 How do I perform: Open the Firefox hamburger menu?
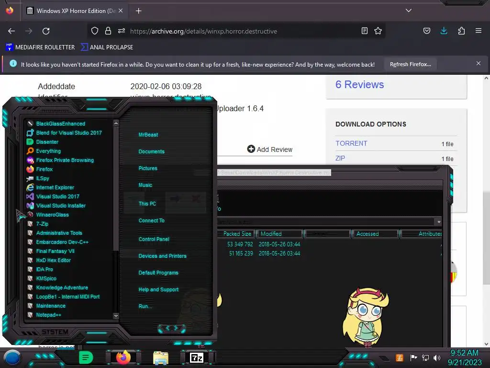click(x=479, y=31)
